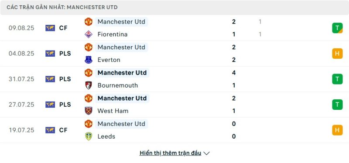
Task: Click Manchester Utd crest in the 09.08.25 match
Action: coord(89,21)
